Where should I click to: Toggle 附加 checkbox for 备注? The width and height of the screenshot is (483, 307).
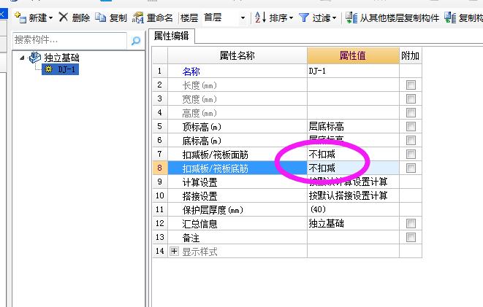411,237
